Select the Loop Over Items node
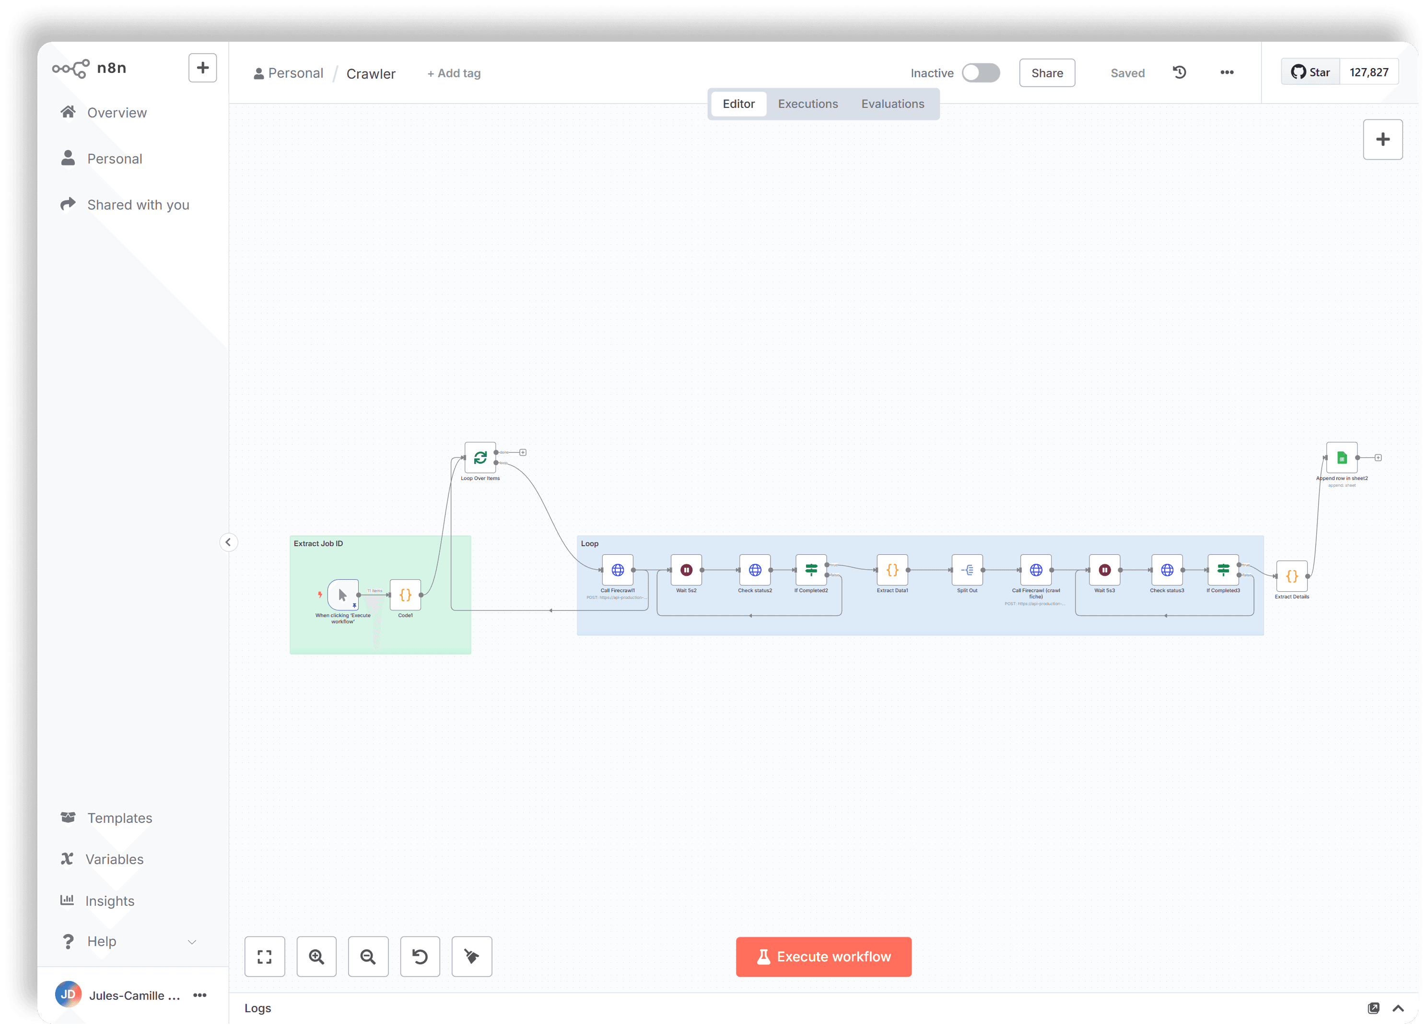1428x1029 pixels. pos(480,459)
